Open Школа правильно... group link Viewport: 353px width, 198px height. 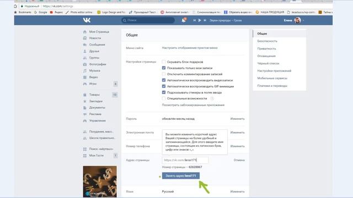[x=101, y=138]
